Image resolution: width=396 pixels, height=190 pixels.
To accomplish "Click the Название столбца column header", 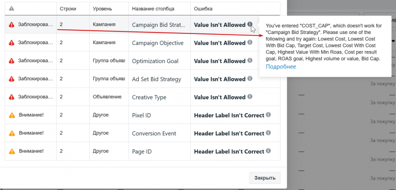I will click(x=153, y=9).
